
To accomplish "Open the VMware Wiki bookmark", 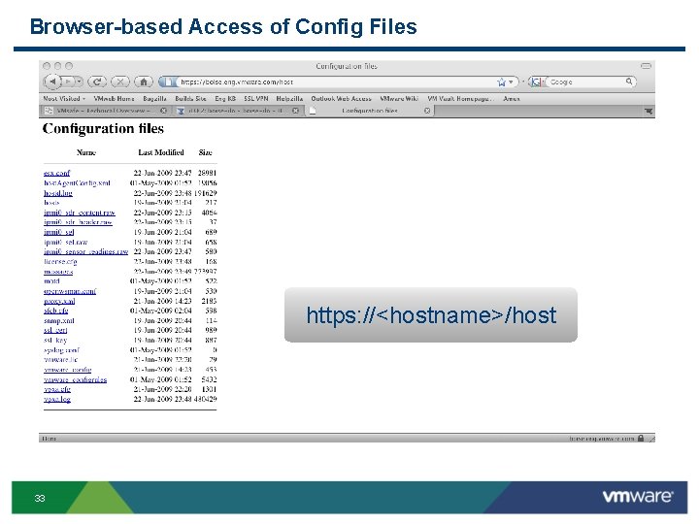I will 399,98.
